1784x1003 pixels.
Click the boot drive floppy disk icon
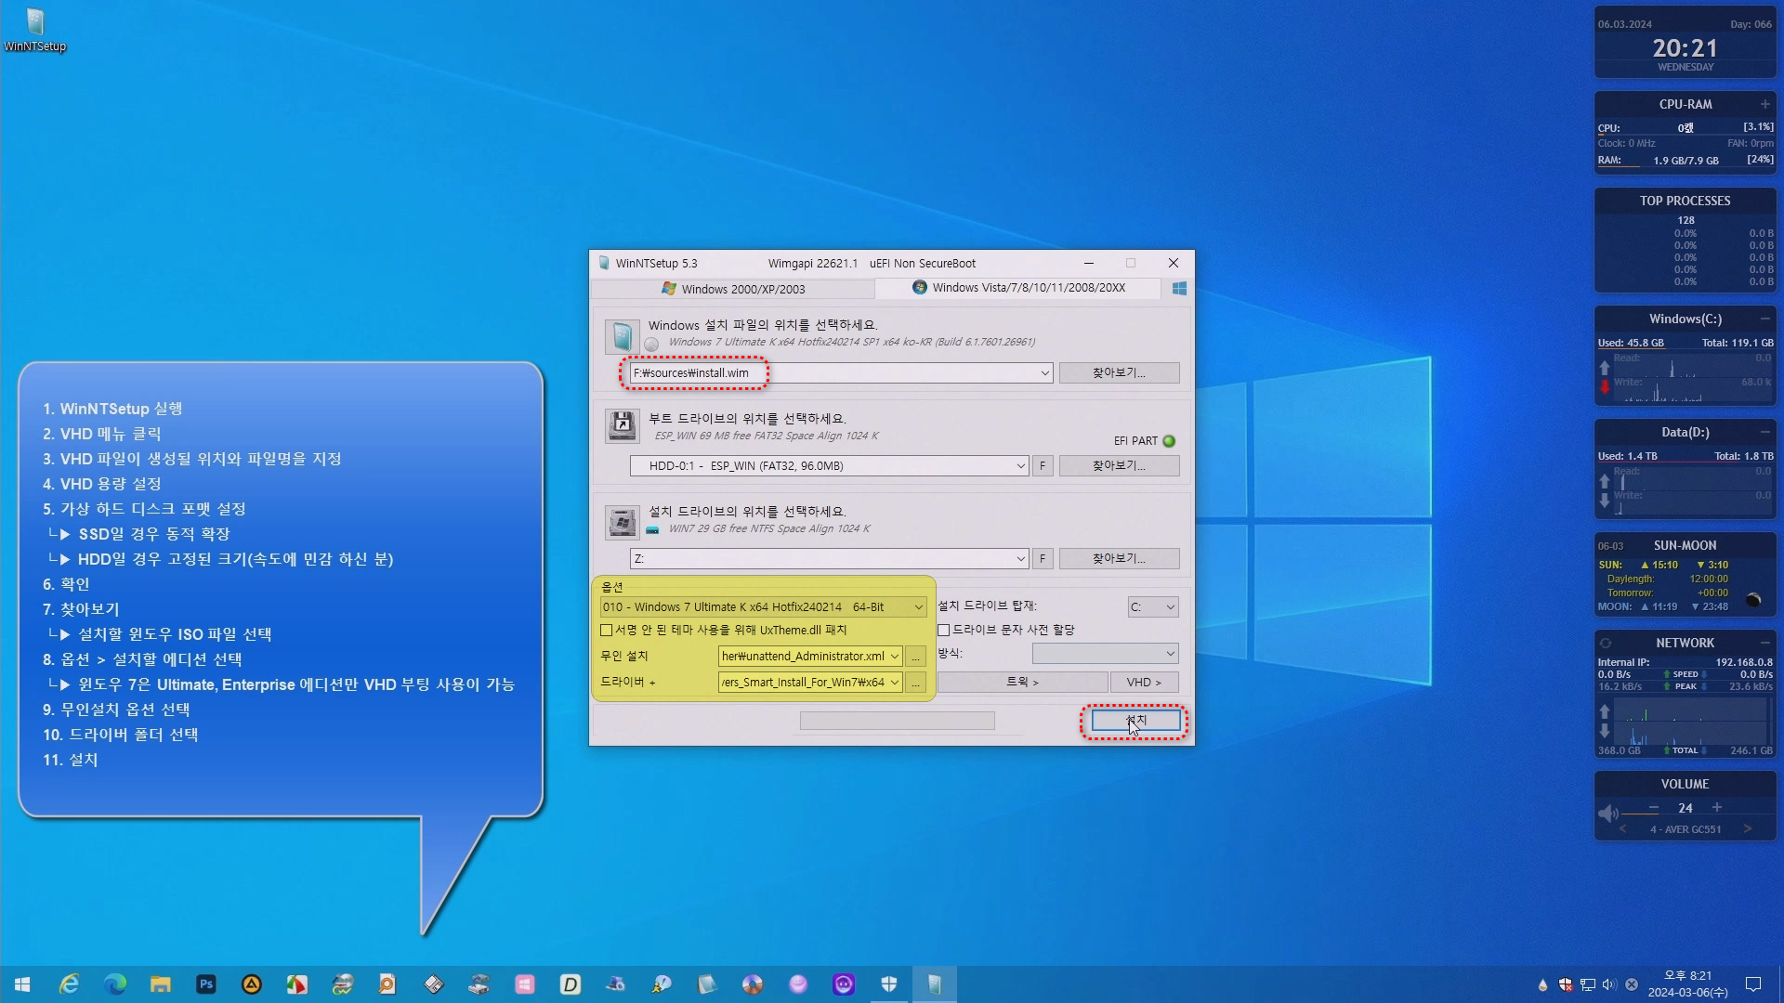(x=622, y=426)
